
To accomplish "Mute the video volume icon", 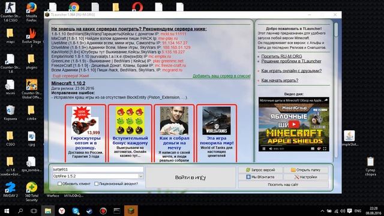I will (x=271, y=149).
